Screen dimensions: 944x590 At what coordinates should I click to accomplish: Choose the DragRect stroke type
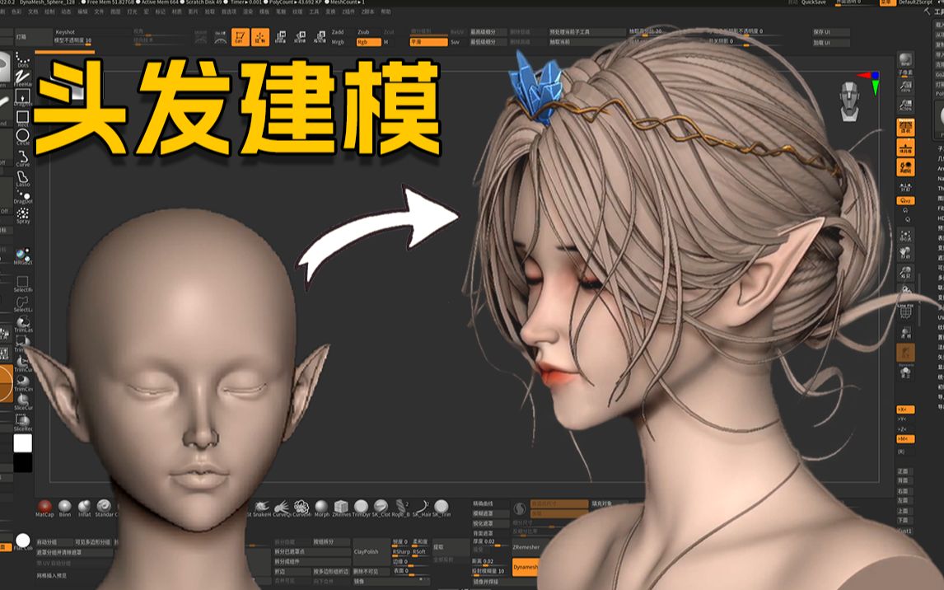pyautogui.click(x=22, y=97)
